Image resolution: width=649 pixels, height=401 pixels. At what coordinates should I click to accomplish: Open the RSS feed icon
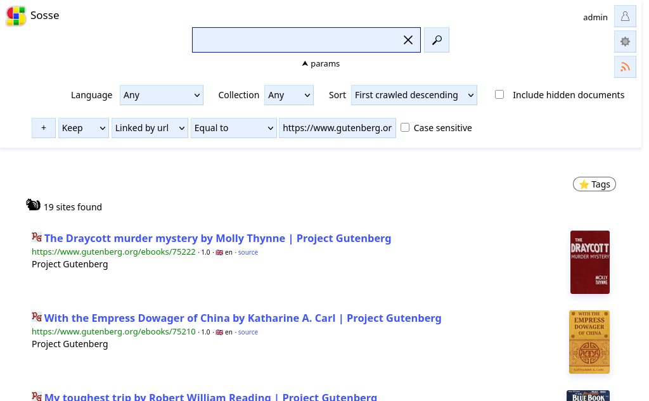coord(625,67)
